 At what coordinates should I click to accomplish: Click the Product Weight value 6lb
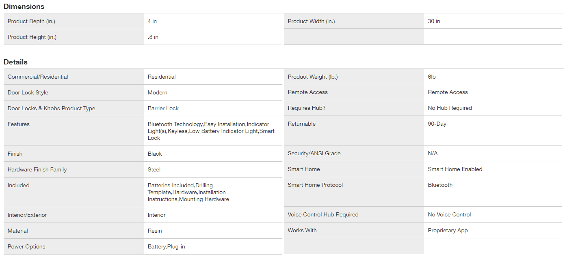click(432, 77)
